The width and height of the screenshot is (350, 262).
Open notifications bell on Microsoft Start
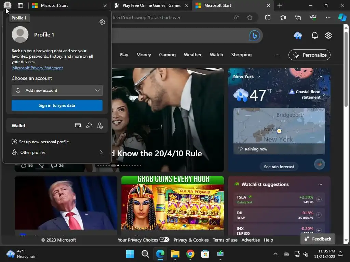pos(315,35)
